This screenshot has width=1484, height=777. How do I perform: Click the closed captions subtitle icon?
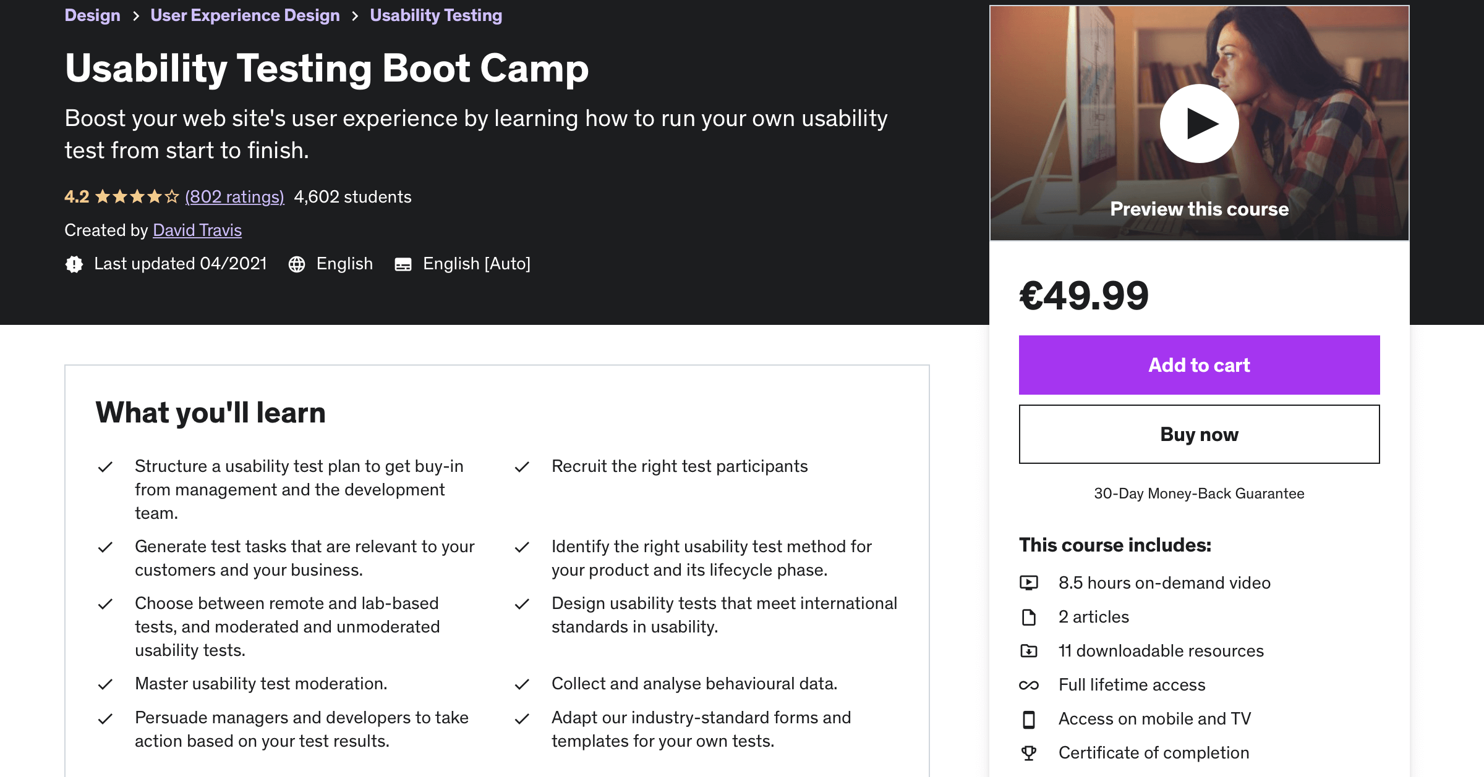tap(403, 264)
